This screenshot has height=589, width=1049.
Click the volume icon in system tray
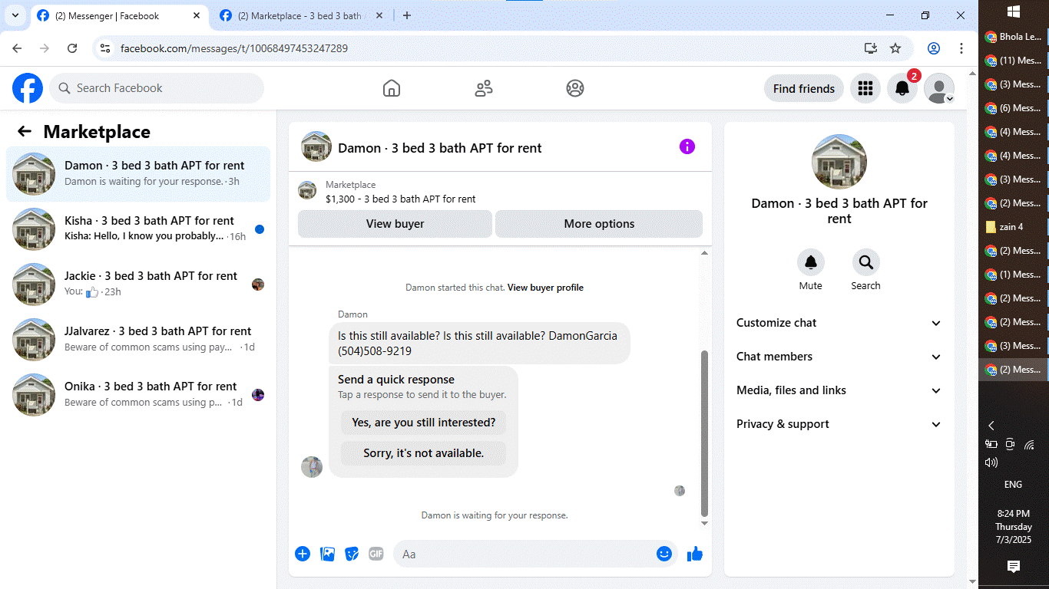[991, 462]
